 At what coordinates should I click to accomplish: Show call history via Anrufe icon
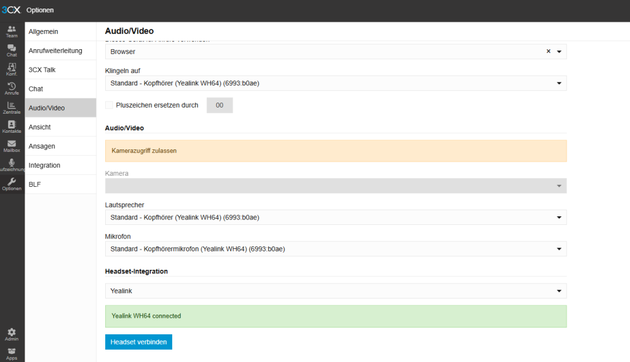(12, 89)
